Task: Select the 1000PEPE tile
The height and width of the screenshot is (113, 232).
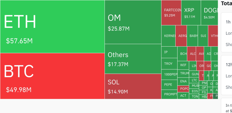Action: click(169, 75)
